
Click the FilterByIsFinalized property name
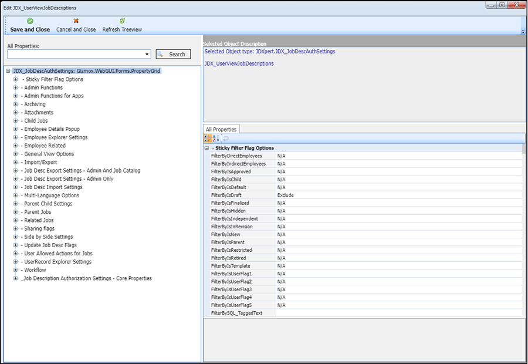click(230, 203)
